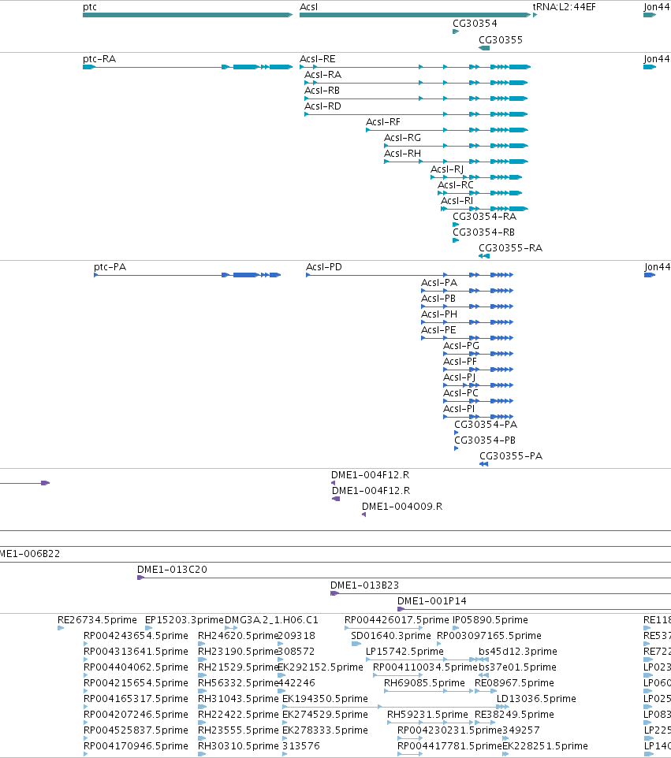Click the ptc-RA transcript label

click(99, 59)
